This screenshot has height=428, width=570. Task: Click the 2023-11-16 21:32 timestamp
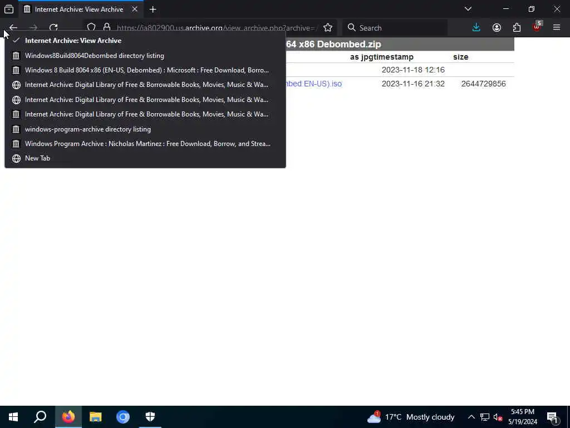(413, 84)
